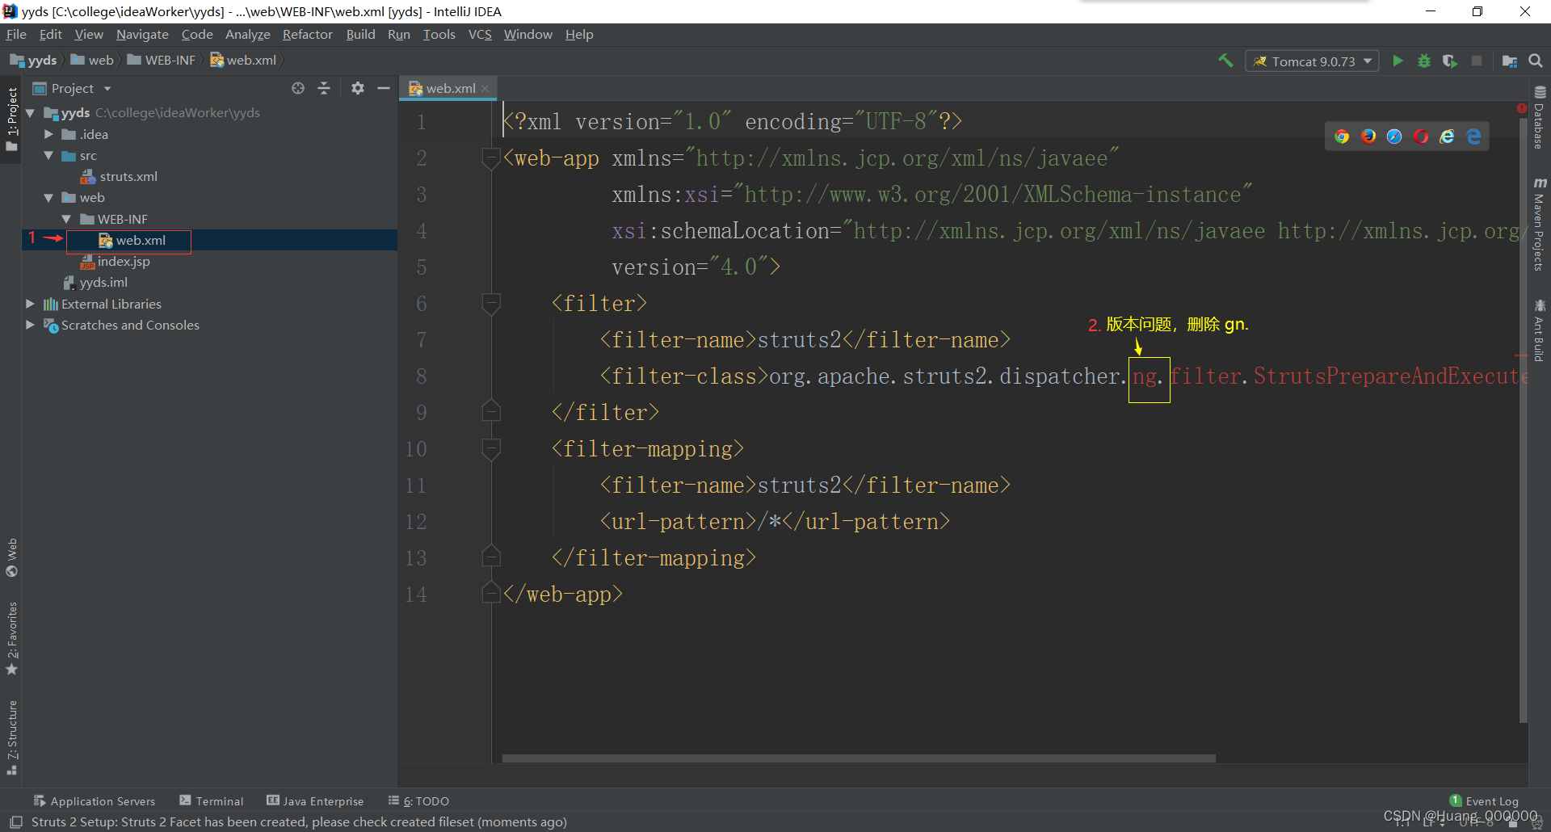The height and width of the screenshot is (832, 1551).
Task: Click the editor horizontal scrollbar
Action: tap(859, 758)
